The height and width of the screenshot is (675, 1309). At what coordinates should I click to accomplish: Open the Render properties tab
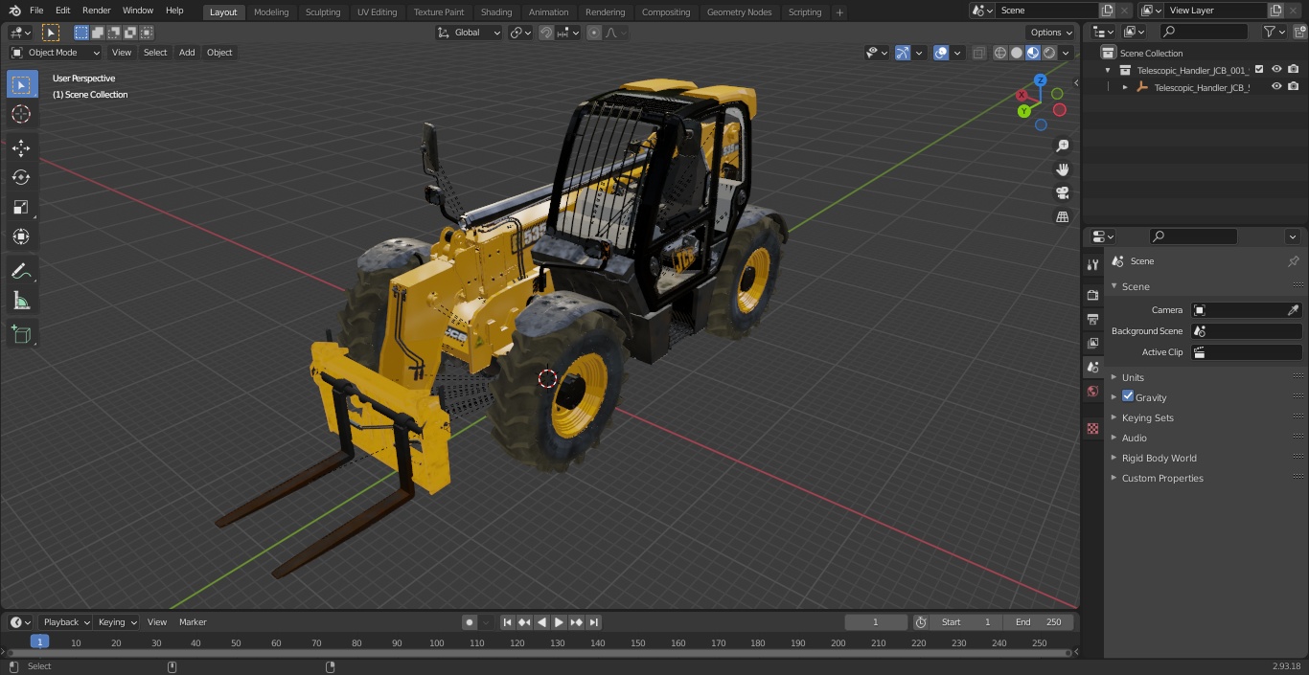[1092, 295]
